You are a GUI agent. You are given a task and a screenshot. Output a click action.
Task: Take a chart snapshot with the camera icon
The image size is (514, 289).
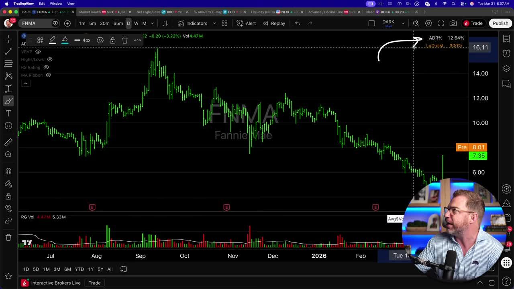tap(453, 23)
